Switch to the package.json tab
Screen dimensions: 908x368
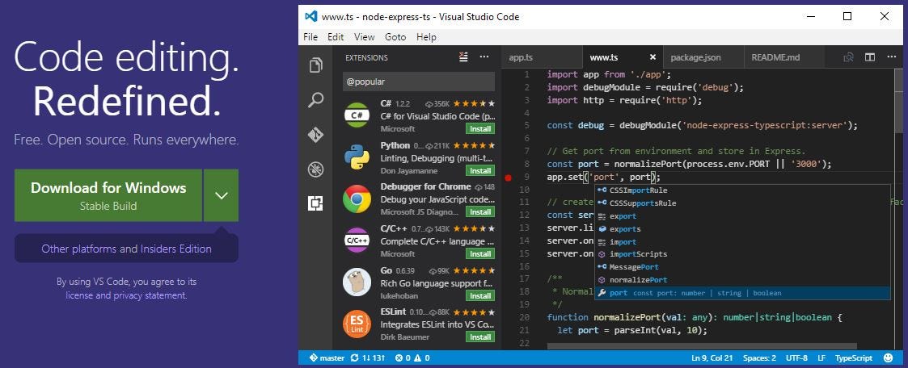(703, 57)
